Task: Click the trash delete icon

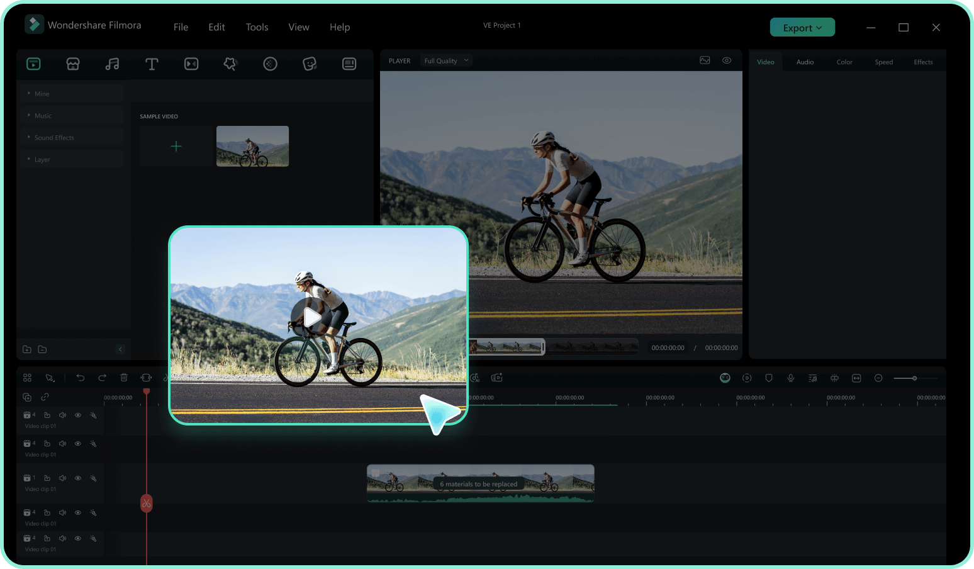Action: [x=124, y=378]
